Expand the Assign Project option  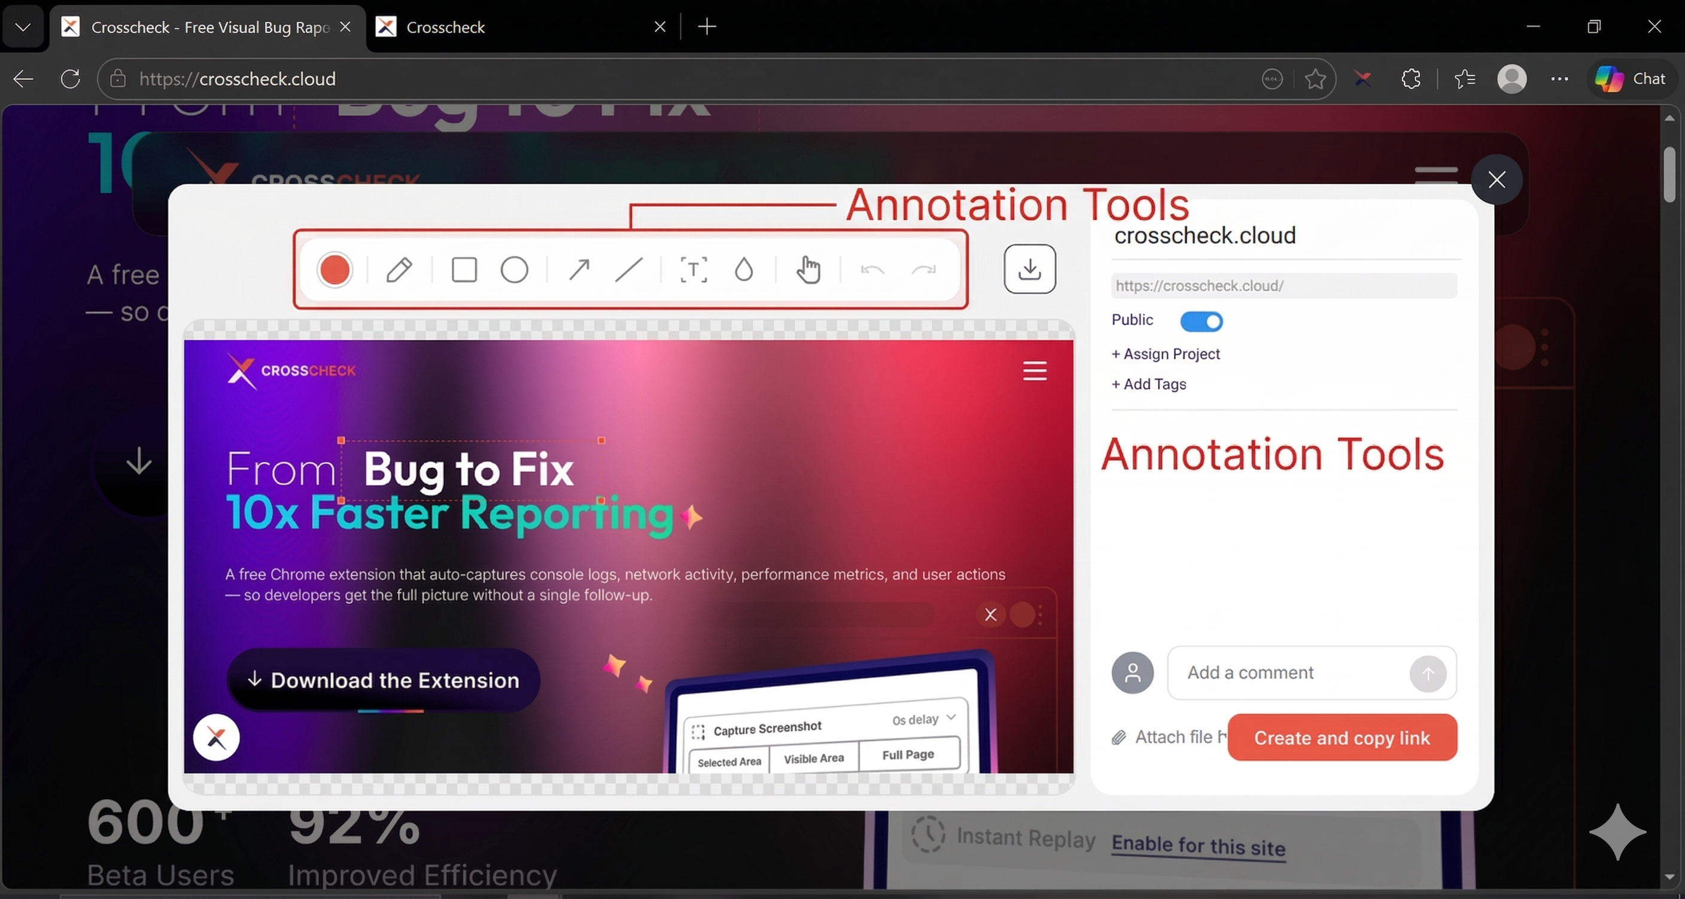click(x=1166, y=353)
